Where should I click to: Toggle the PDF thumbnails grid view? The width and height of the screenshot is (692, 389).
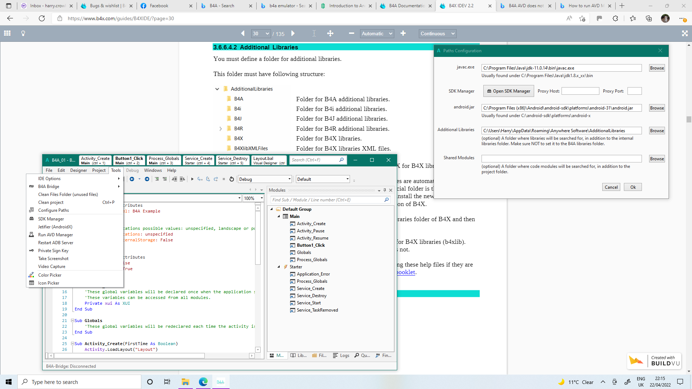pos(7,33)
